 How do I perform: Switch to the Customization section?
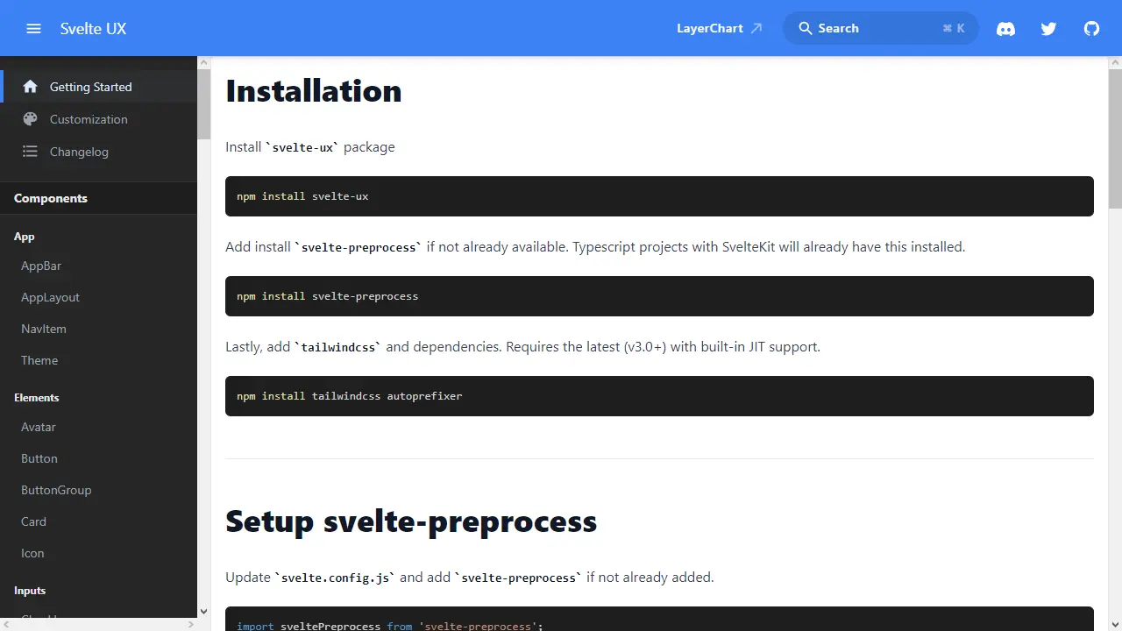pyautogui.click(x=89, y=119)
